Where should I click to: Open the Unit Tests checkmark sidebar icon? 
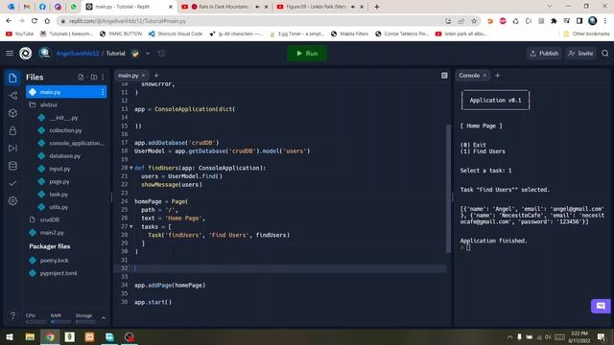pos(12,183)
